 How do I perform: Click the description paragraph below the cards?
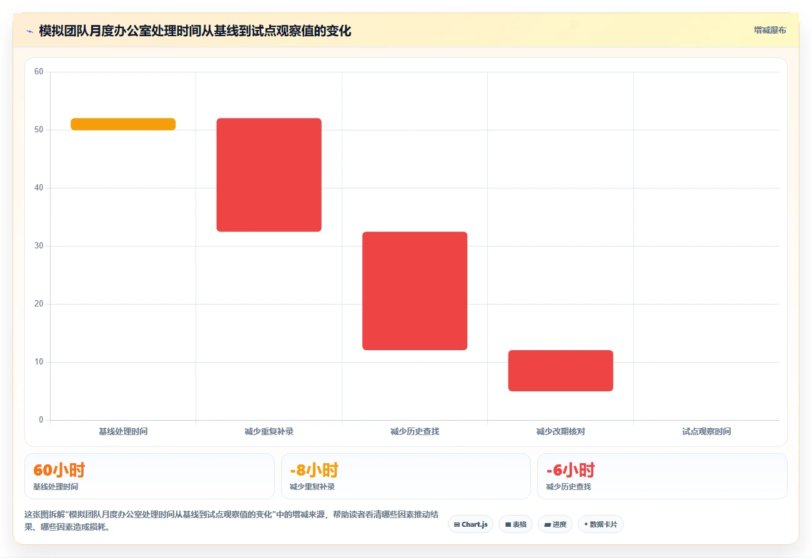(x=231, y=521)
